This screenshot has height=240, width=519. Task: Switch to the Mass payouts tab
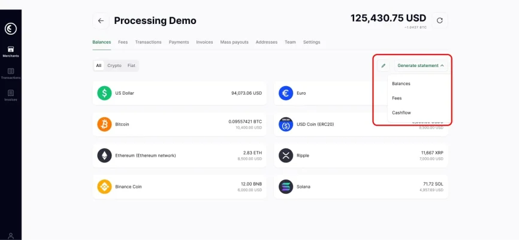coord(234,42)
